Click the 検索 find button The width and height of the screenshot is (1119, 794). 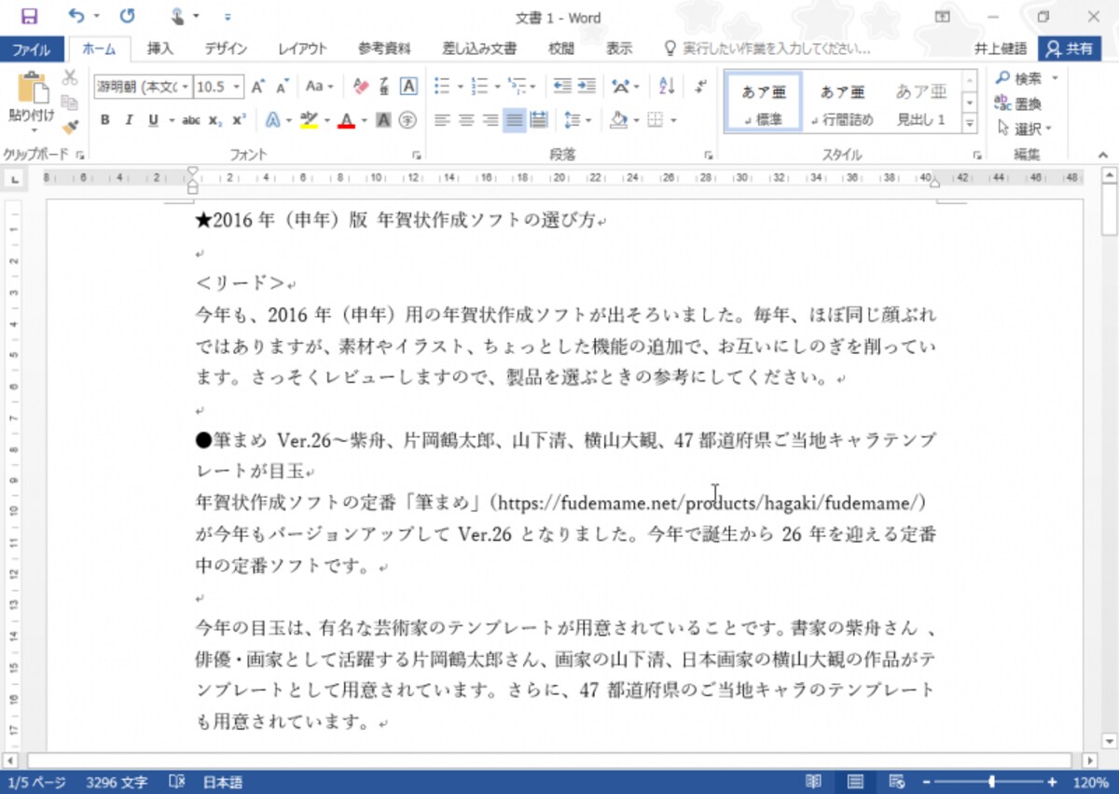click(1020, 78)
